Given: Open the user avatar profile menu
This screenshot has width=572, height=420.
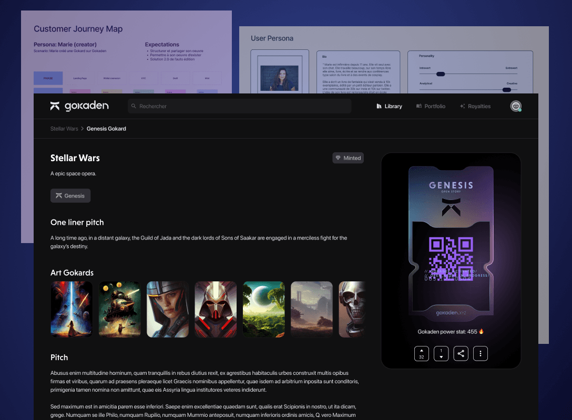Looking at the screenshot, I should [x=515, y=106].
